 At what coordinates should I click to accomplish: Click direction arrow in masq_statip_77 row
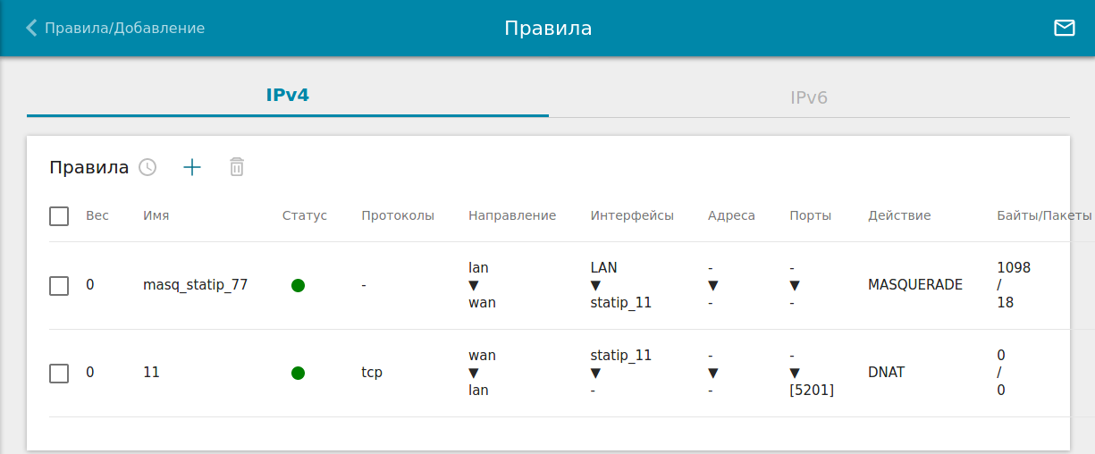(474, 285)
